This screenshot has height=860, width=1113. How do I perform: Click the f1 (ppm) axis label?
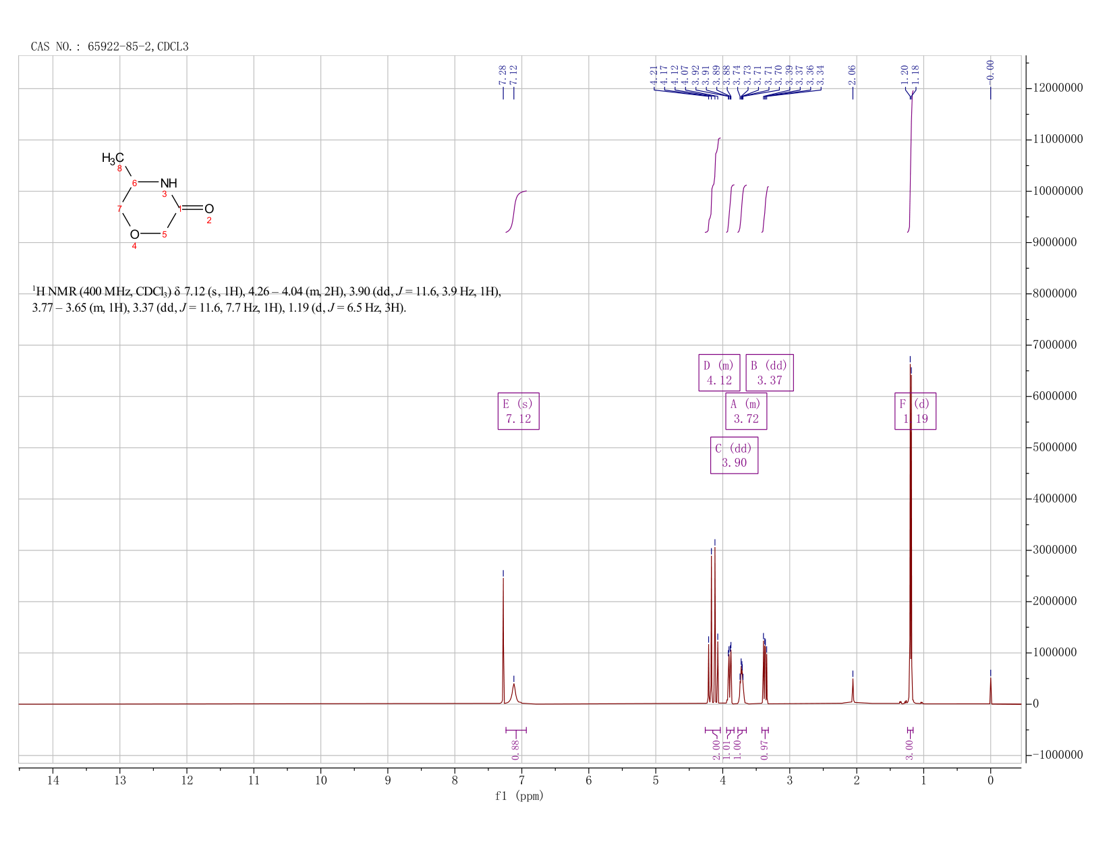click(x=519, y=796)
